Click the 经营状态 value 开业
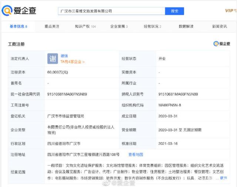 coord(162,59)
